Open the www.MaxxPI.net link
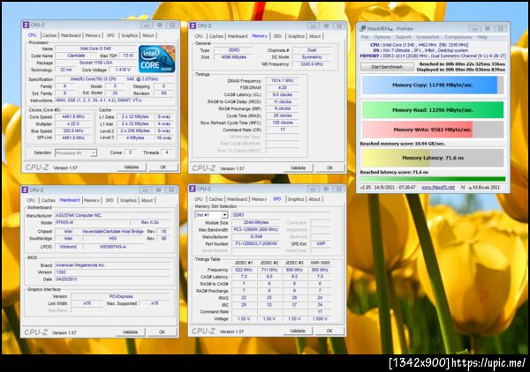 (x=438, y=187)
